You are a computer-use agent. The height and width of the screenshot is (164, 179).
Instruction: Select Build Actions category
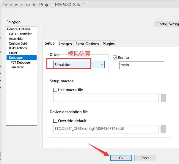18,48
